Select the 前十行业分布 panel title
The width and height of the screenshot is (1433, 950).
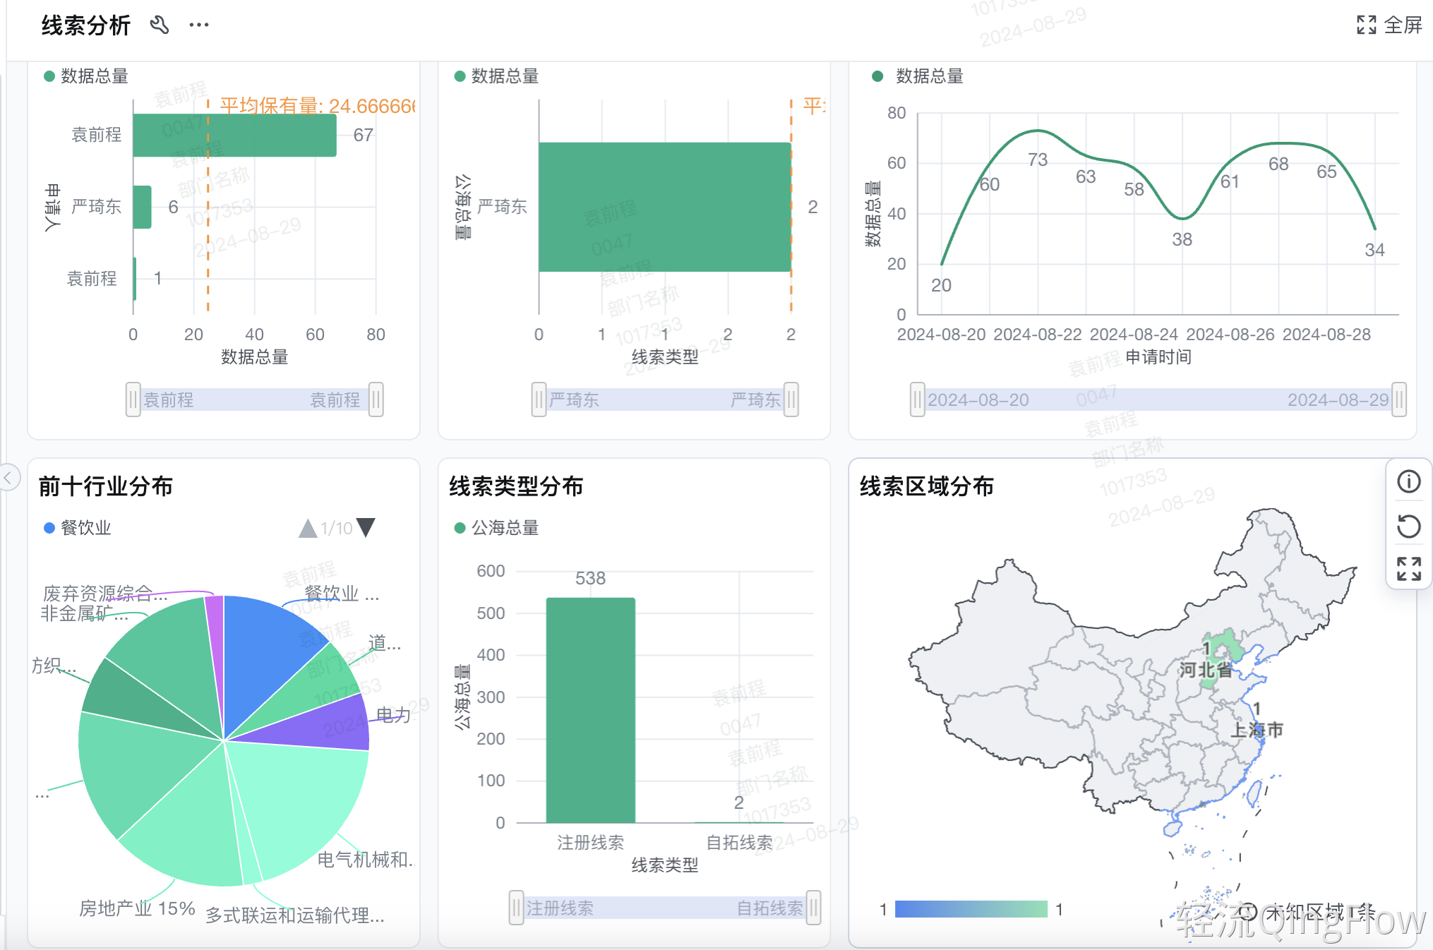click(104, 486)
